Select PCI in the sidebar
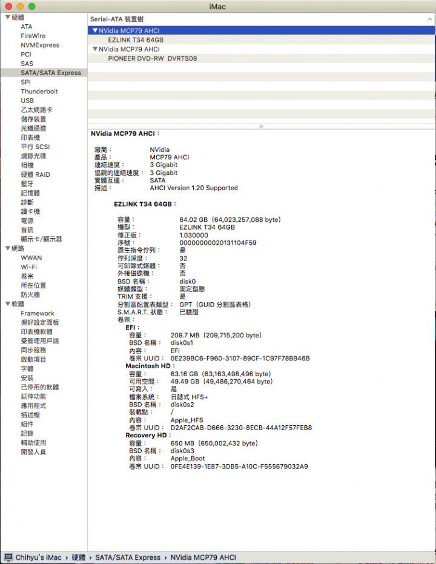436x564 pixels. (x=26, y=55)
